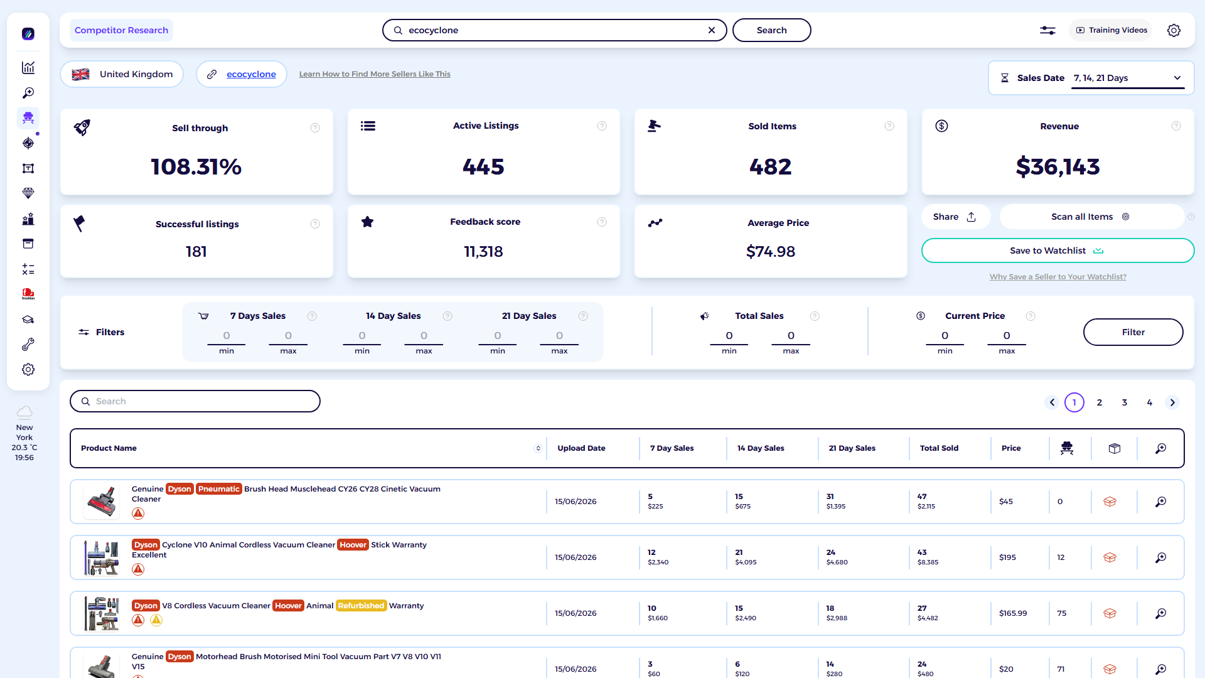Go to page 4 of results
The image size is (1205, 678).
coord(1150,402)
